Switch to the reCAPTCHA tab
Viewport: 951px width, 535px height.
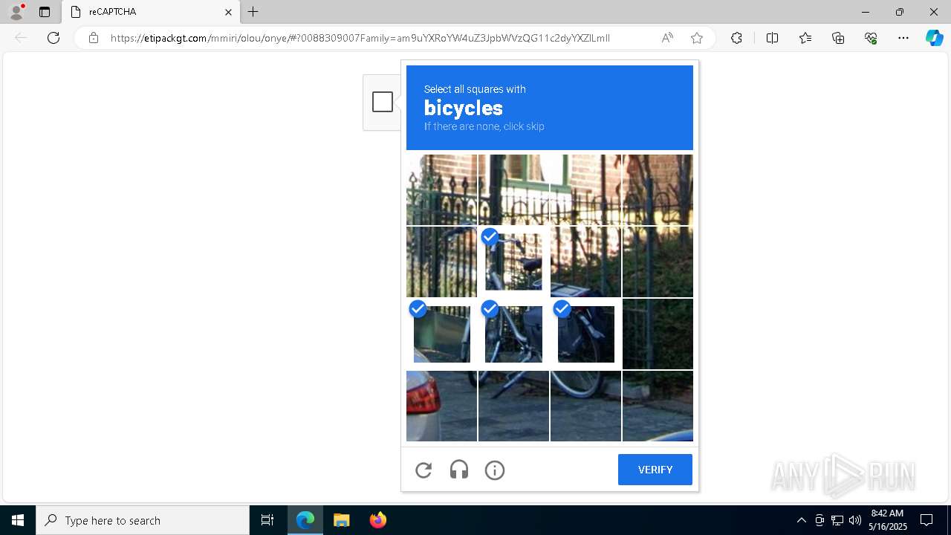coord(151,12)
